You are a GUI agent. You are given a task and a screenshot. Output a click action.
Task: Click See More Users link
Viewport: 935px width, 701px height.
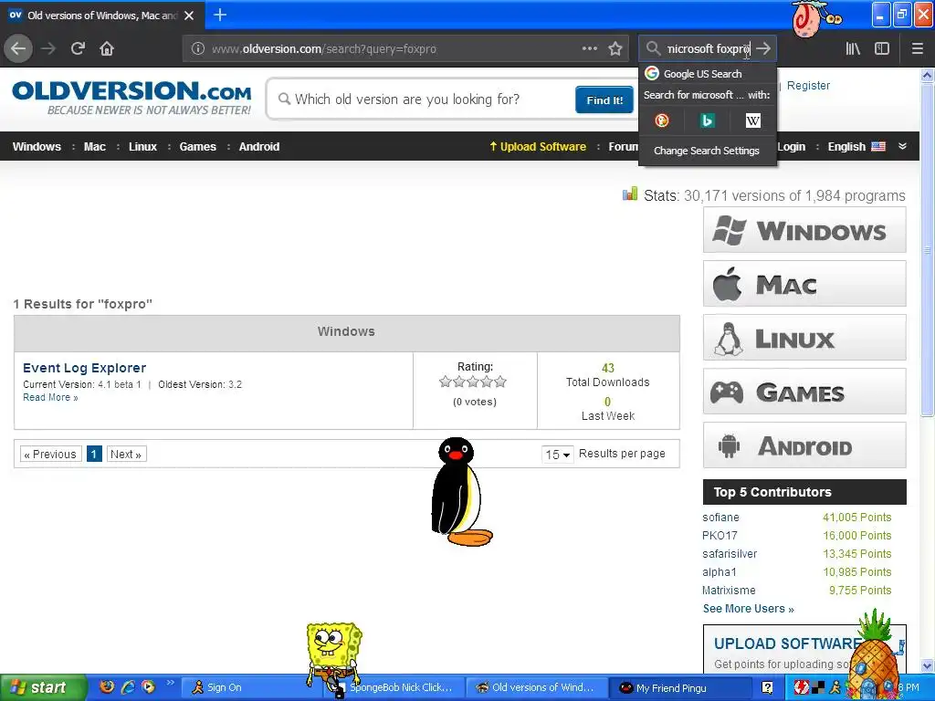point(748,609)
